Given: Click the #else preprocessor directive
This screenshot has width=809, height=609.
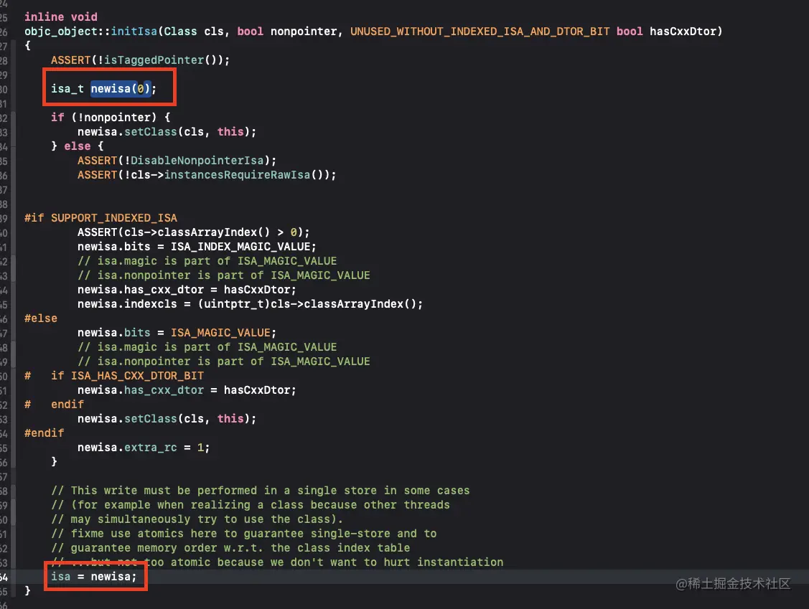Looking at the screenshot, I should point(41,318).
